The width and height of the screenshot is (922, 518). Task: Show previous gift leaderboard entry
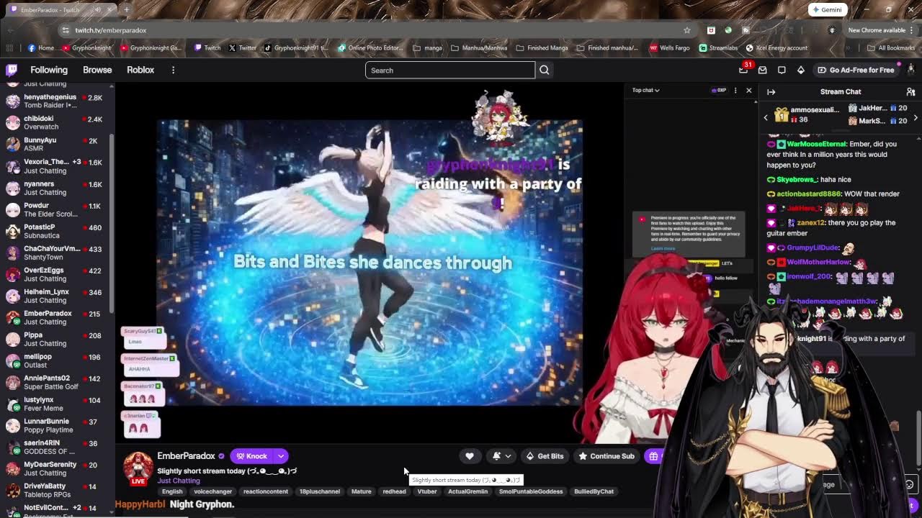pos(766,117)
